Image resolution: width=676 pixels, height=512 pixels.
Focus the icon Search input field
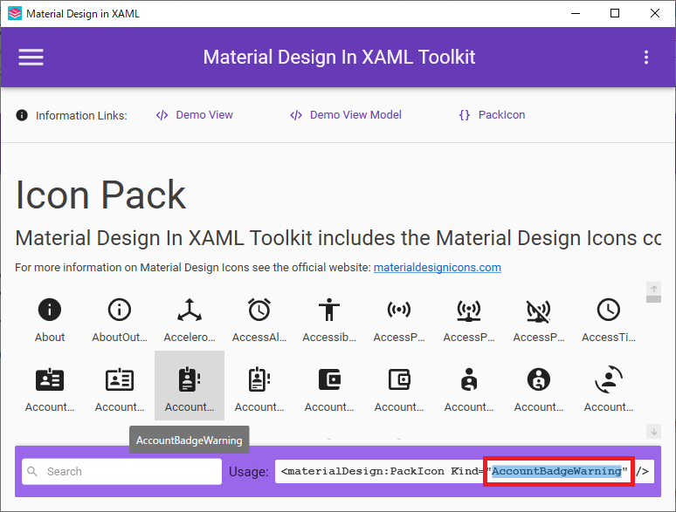122,472
